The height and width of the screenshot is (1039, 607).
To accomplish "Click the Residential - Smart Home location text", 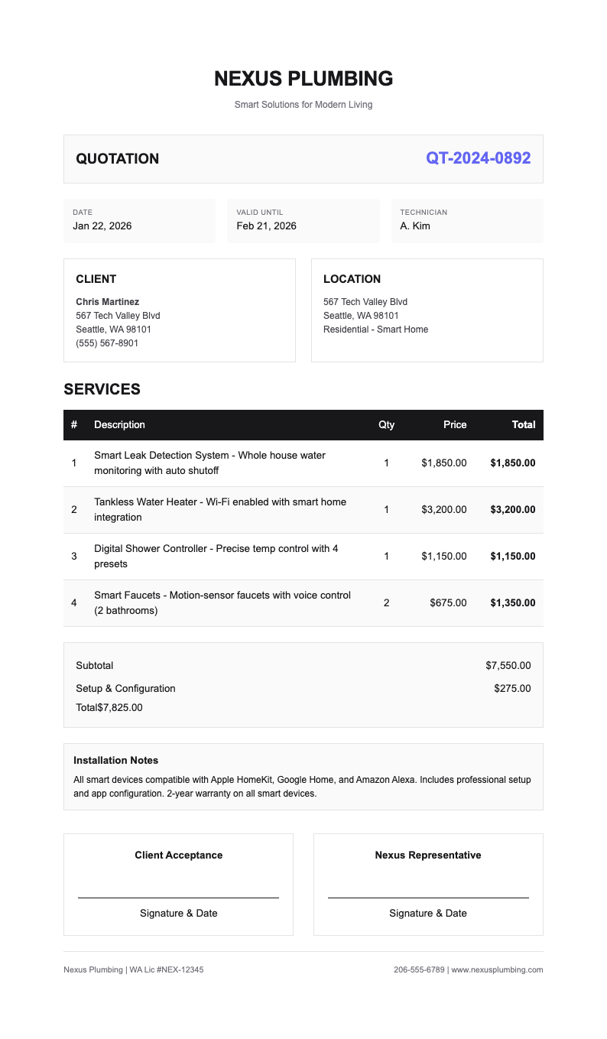I will pyautogui.click(x=375, y=330).
